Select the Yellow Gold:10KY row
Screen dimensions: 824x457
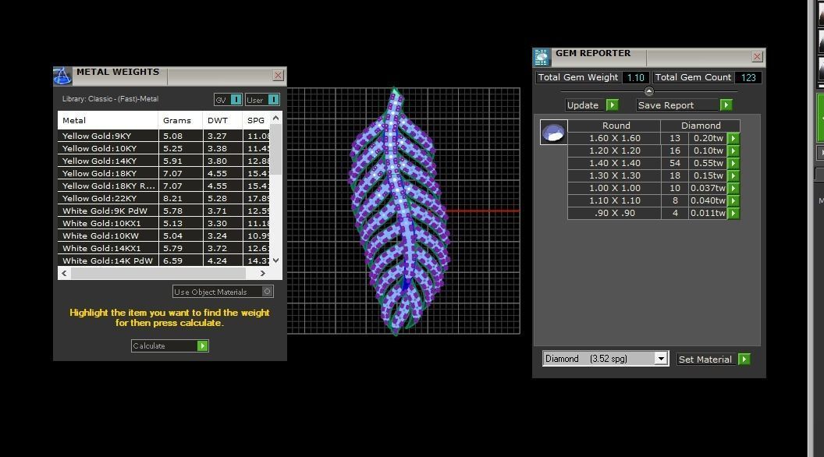pyautogui.click(x=164, y=148)
